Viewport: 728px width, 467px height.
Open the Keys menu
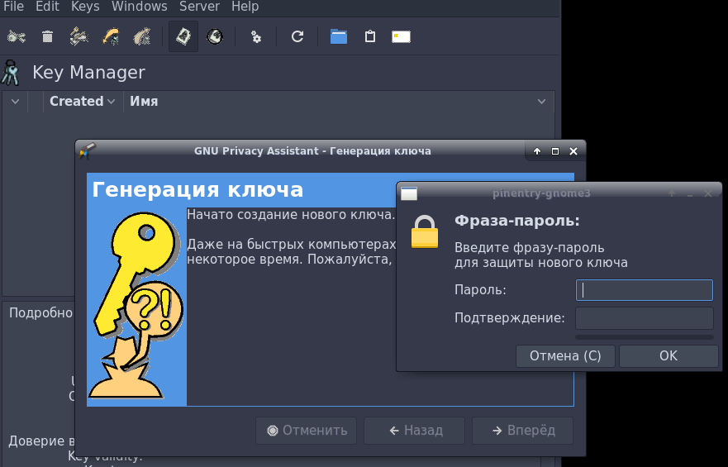coord(85,7)
